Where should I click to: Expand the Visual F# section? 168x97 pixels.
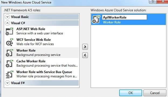pyautogui.click(x=7, y=83)
